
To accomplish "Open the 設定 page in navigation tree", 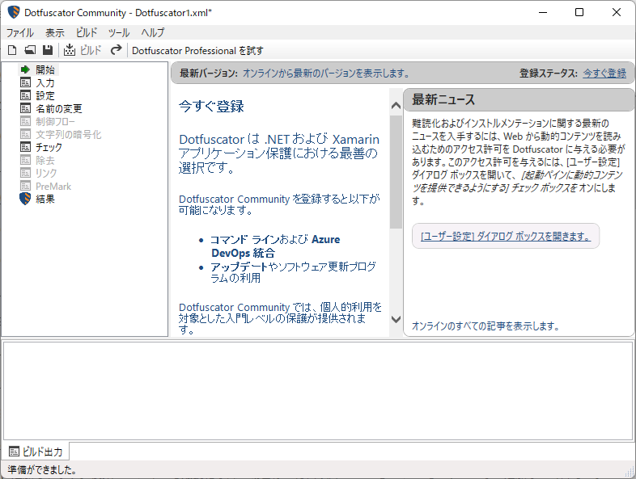I will pyautogui.click(x=45, y=96).
